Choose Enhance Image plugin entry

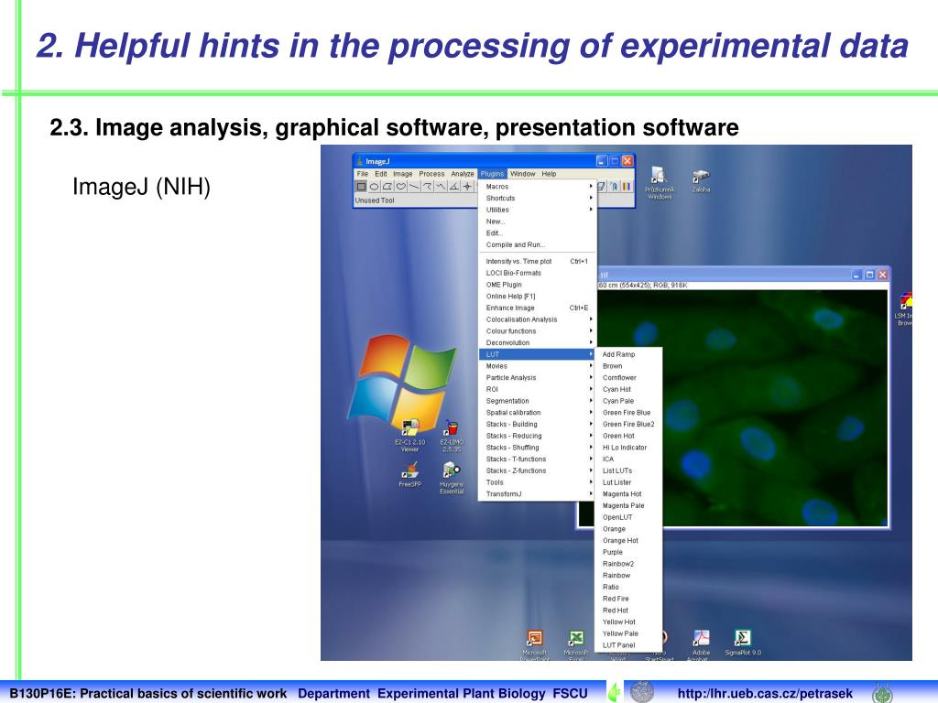(538, 308)
